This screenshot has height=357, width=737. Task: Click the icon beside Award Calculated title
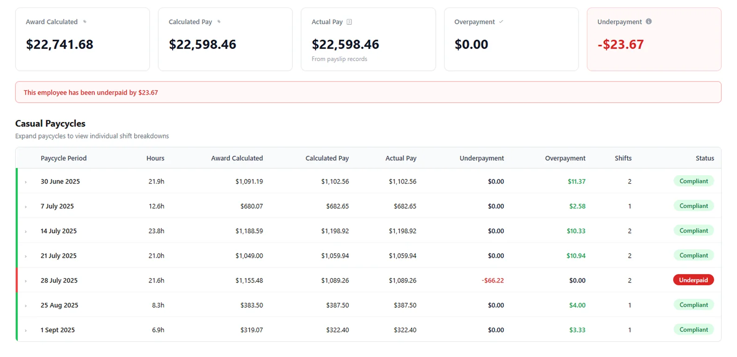[85, 22]
